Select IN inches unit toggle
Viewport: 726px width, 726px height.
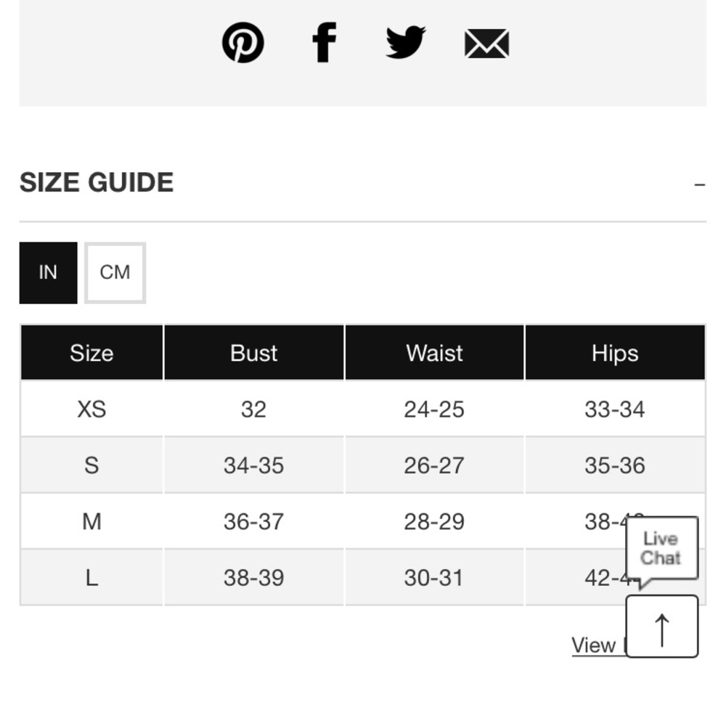[48, 273]
